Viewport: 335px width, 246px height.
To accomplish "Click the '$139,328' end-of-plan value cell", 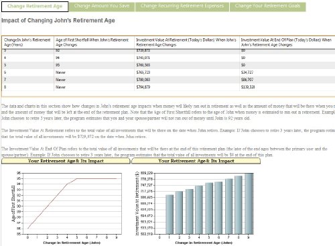I will (x=287, y=87).
